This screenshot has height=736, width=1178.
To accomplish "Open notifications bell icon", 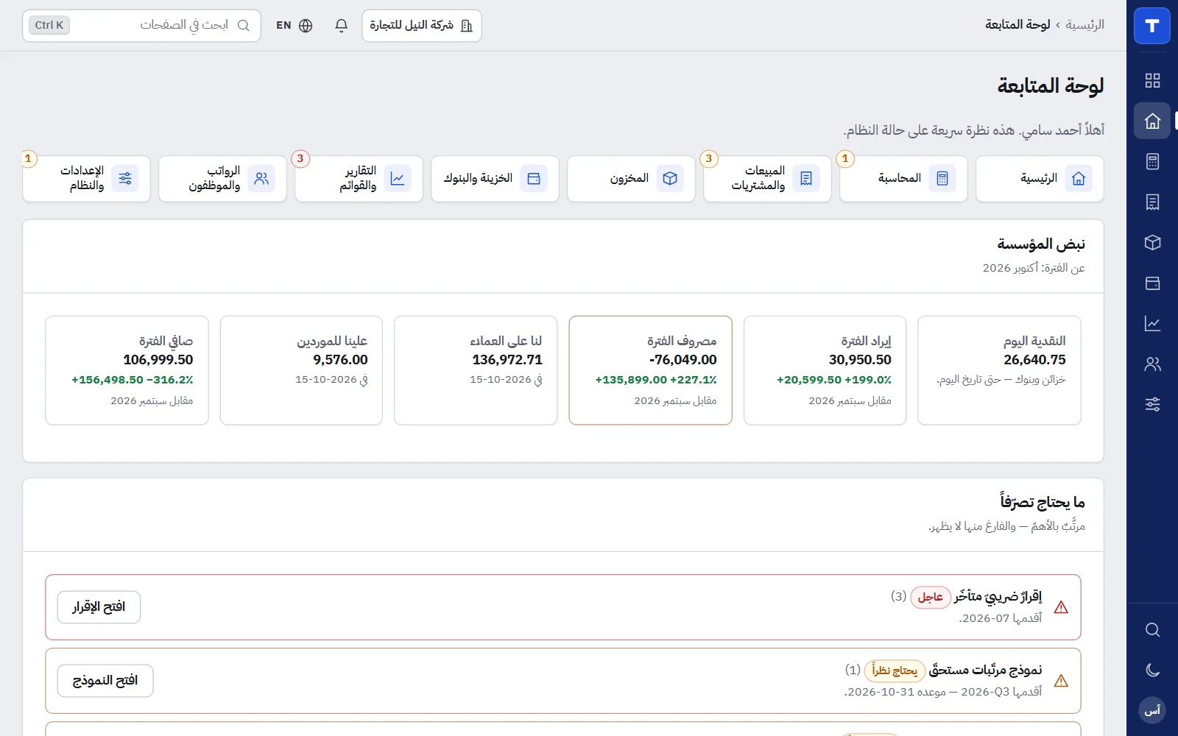I will 341,26.
